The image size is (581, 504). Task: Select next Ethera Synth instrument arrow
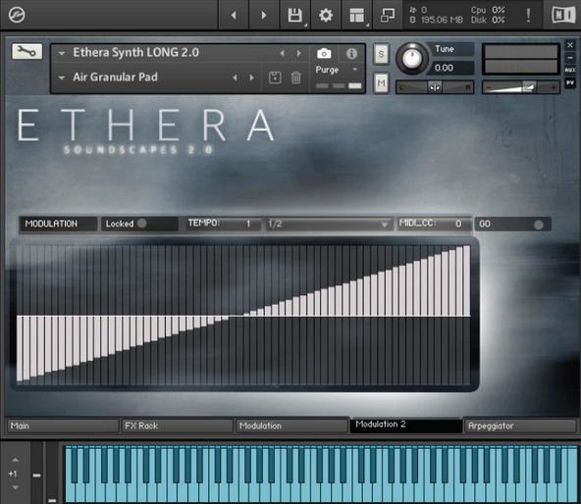298,53
